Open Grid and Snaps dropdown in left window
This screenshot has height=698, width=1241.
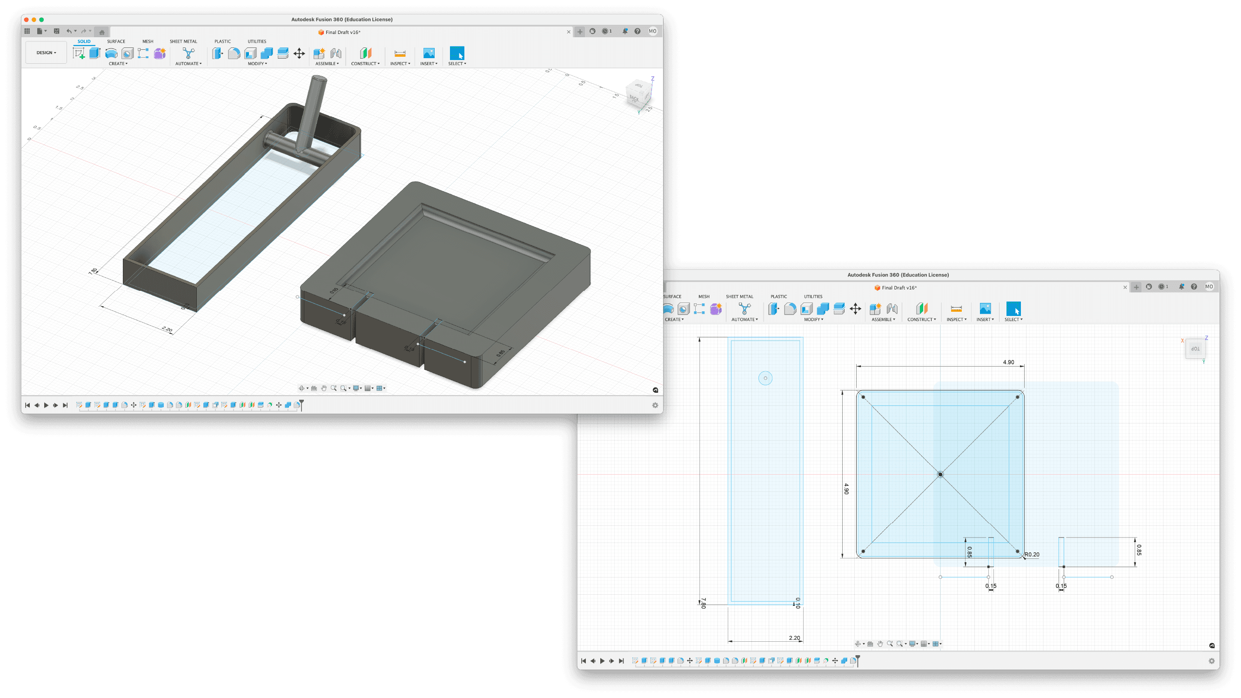(369, 388)
